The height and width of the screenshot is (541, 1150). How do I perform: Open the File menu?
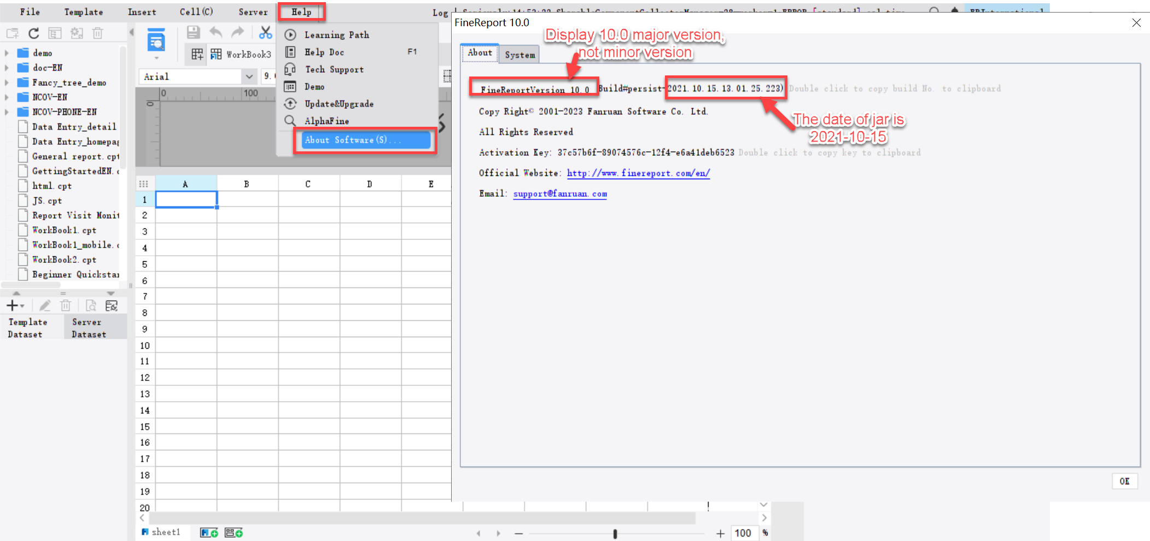coord(30,11)
